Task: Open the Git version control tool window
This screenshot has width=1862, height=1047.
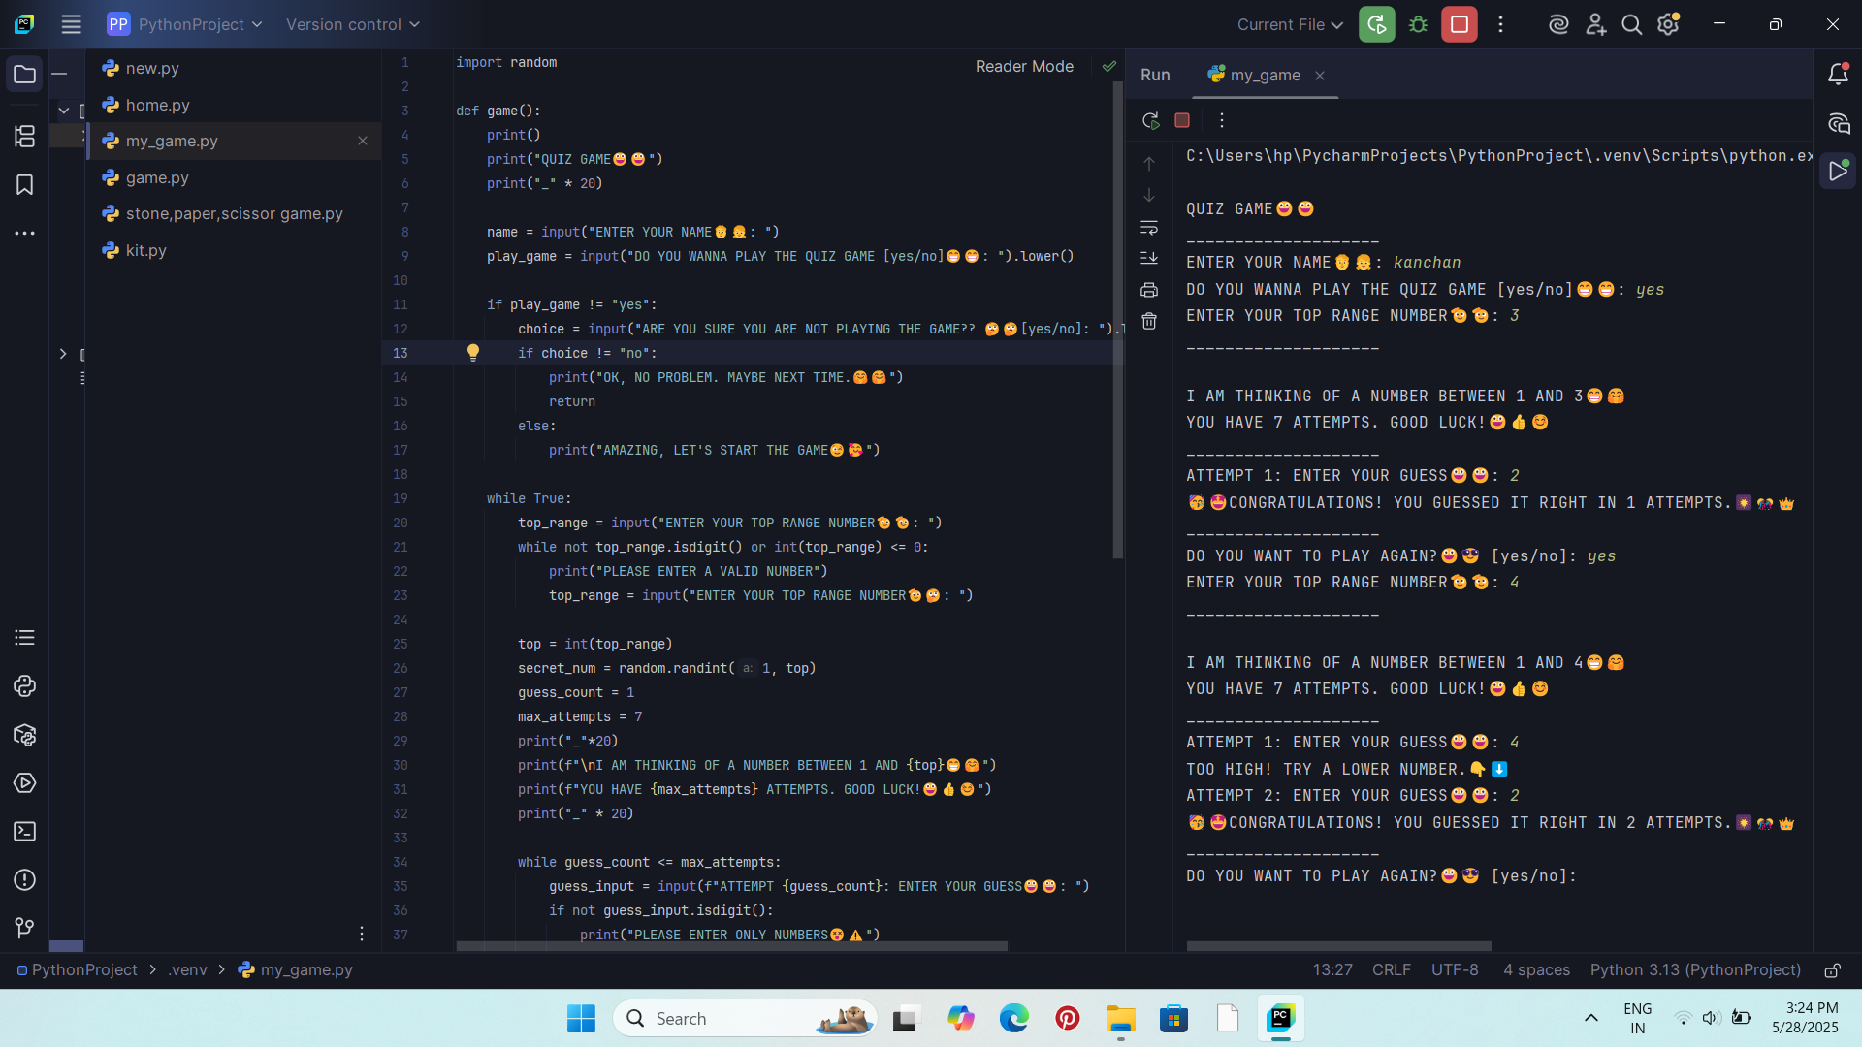Action: pyautogui.click(x=24, y=928)
